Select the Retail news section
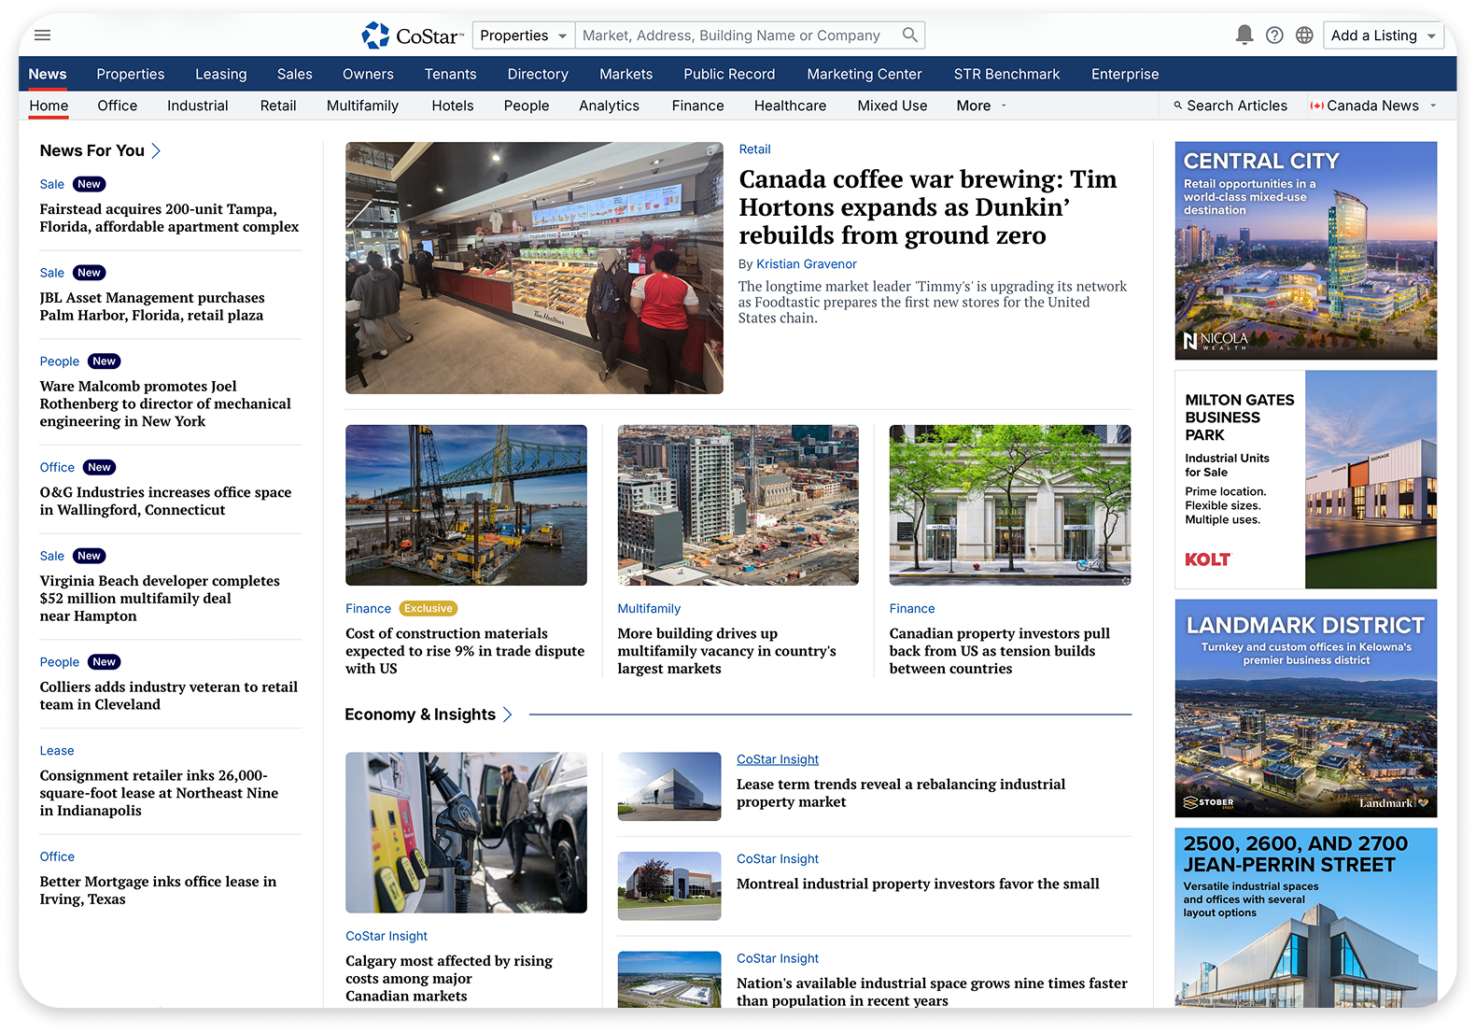The width and height of the screenshot is (1476, 1033). click(278, 106)
